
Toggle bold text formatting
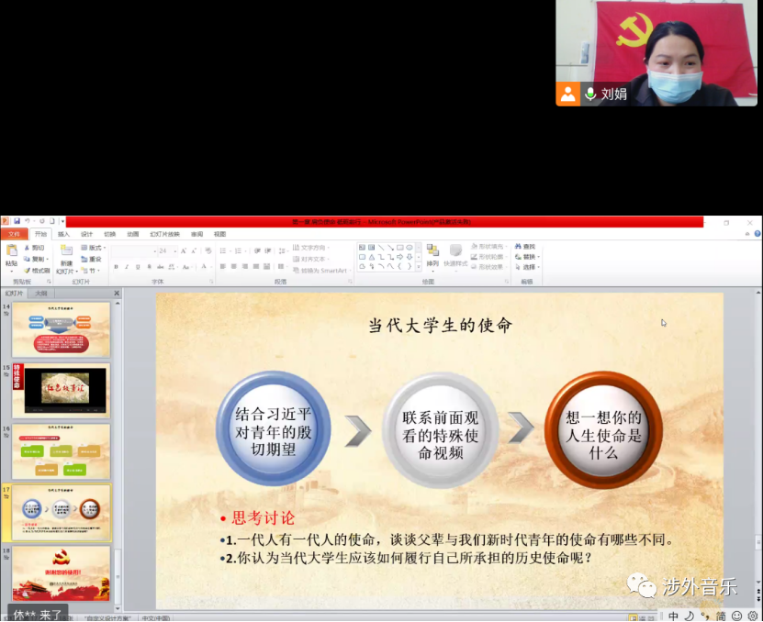coord(116,267)
